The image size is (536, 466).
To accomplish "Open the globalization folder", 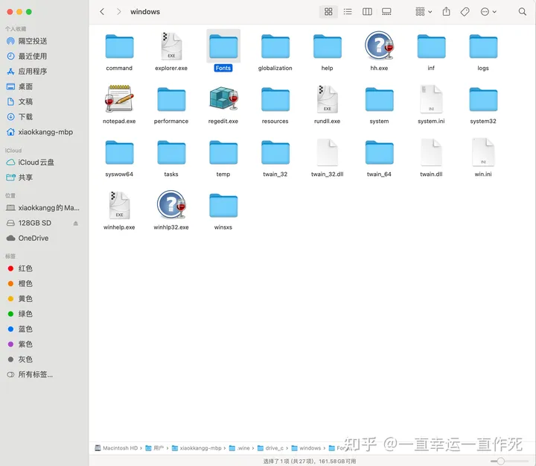I will (275, 46).
